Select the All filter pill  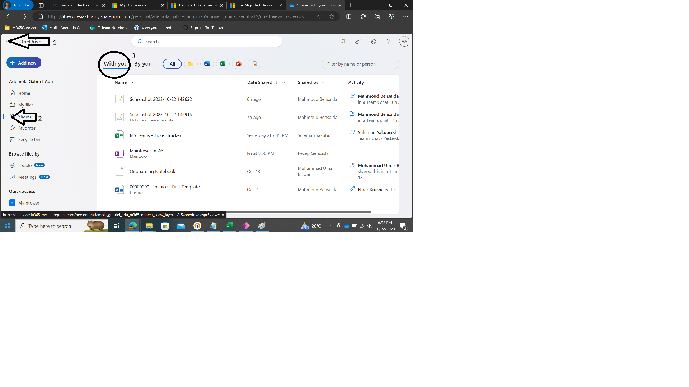(x=172, y=64)
